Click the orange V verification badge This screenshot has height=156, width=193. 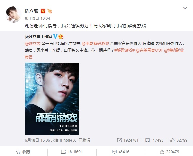point(43,11)
